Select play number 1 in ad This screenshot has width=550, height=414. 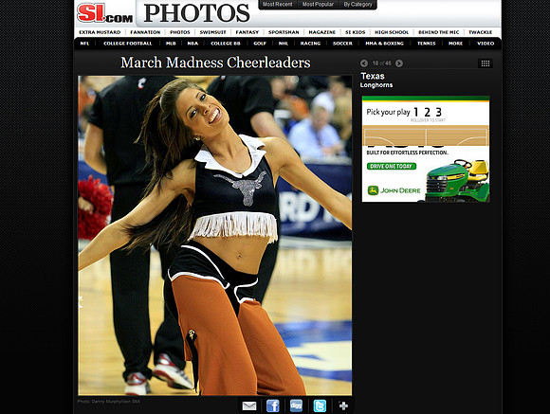click(416, 112)
